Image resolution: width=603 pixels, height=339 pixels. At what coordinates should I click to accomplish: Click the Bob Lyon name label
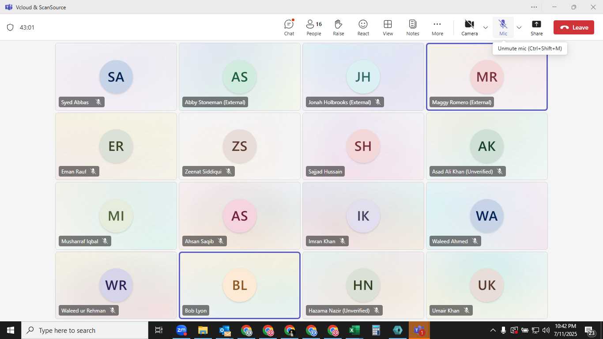click(x=196, y=310)
